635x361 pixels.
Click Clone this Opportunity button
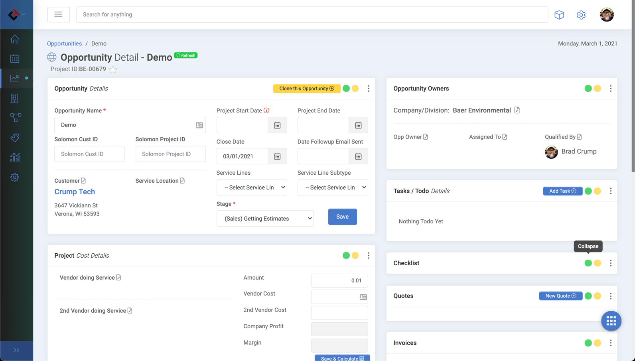coord(307,89)
